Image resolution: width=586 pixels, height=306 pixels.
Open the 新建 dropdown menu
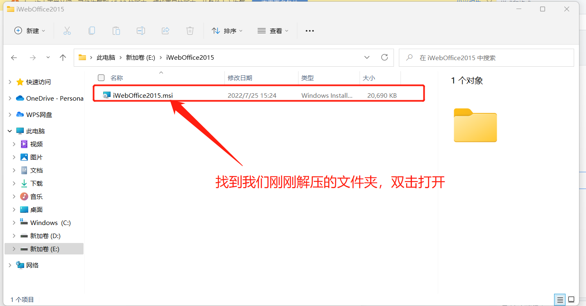click(x=30, y=31)
